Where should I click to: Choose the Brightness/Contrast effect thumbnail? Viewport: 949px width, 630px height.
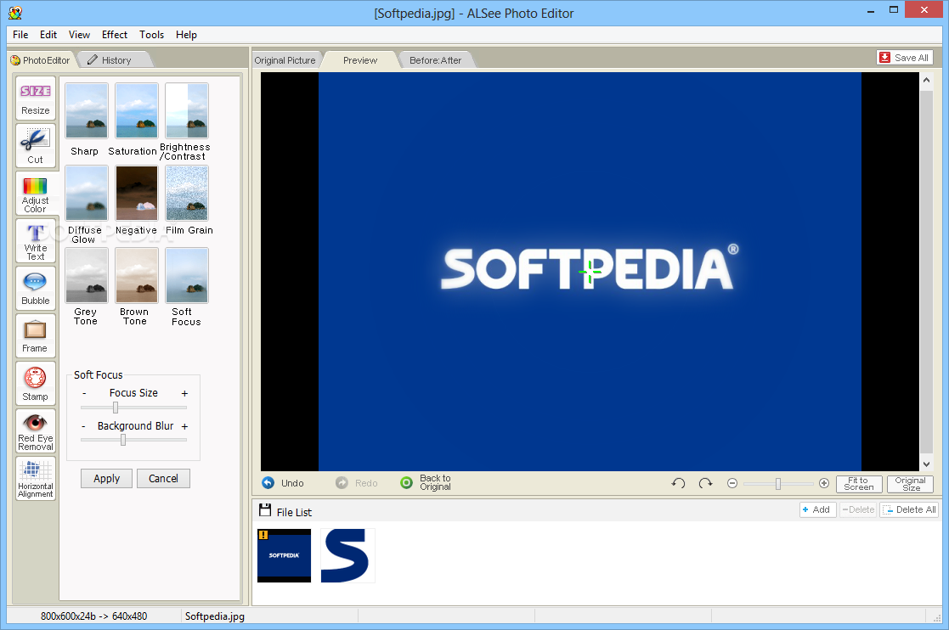point(186,110)
